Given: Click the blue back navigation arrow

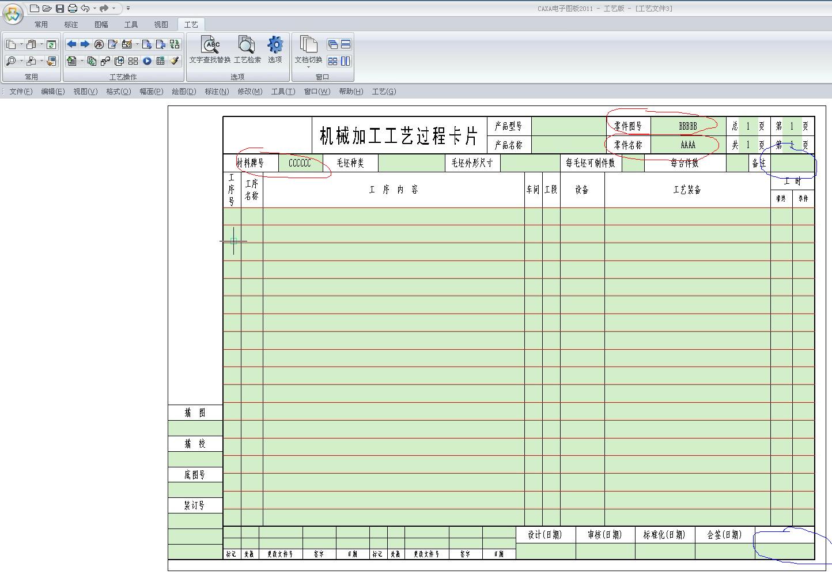Looking at the screenshot, I should (x=71, y=44).
